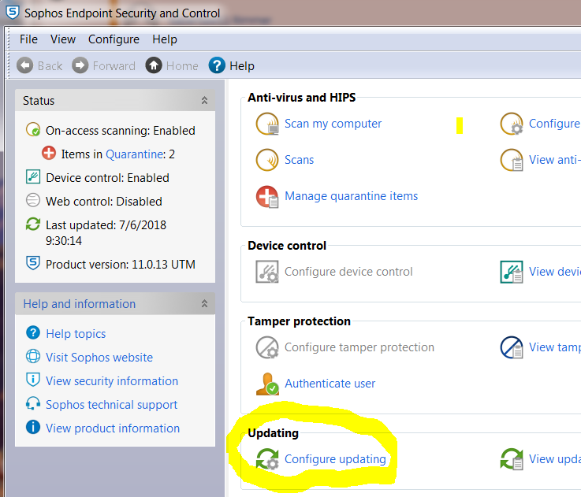Click the Configure anti-virus gear icon
Viewport: 581px width, 497px height.
coord(512,124)
